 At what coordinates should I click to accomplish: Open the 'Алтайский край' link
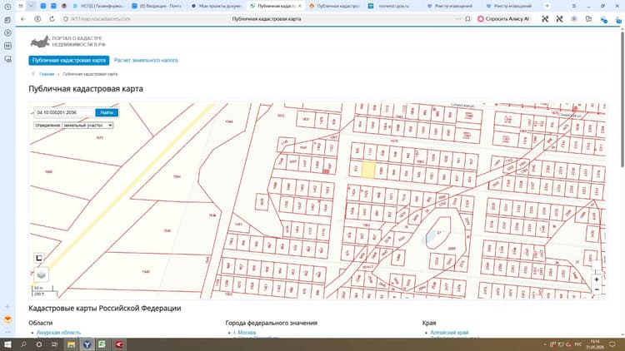450,333
